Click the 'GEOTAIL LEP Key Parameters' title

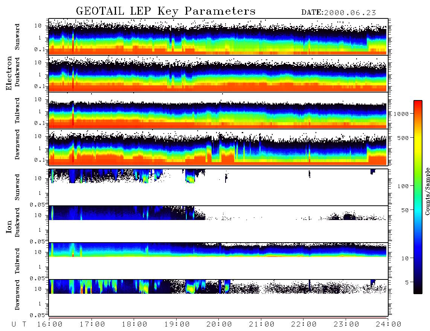pos(166,12)
